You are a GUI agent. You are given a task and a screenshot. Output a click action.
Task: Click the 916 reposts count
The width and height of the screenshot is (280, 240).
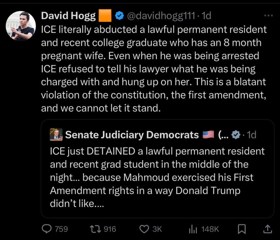pos(110,229)
